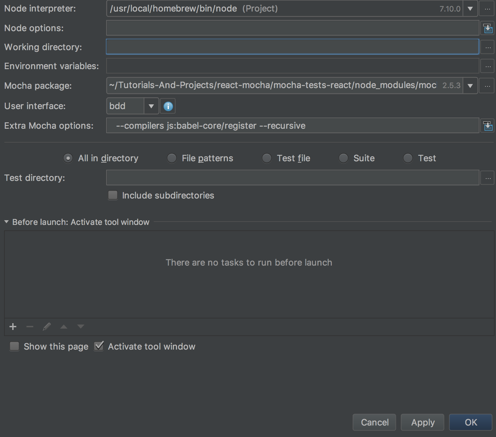Click the Node interpreter path field

tap(284, 9)
